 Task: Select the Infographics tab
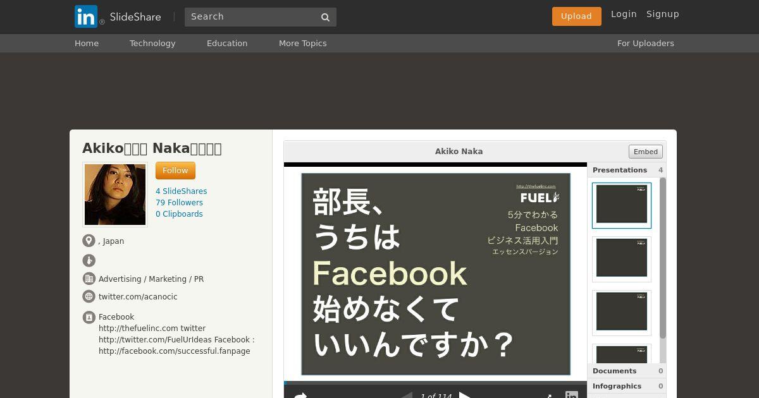(x=627, y=386)
